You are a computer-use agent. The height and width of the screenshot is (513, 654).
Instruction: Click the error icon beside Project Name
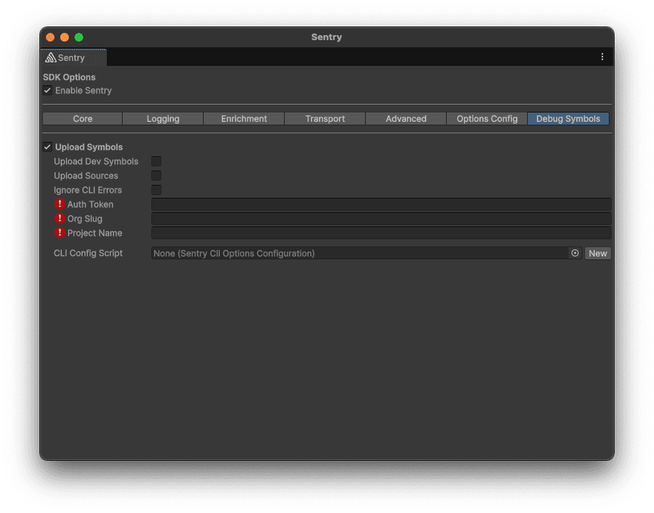60,233
